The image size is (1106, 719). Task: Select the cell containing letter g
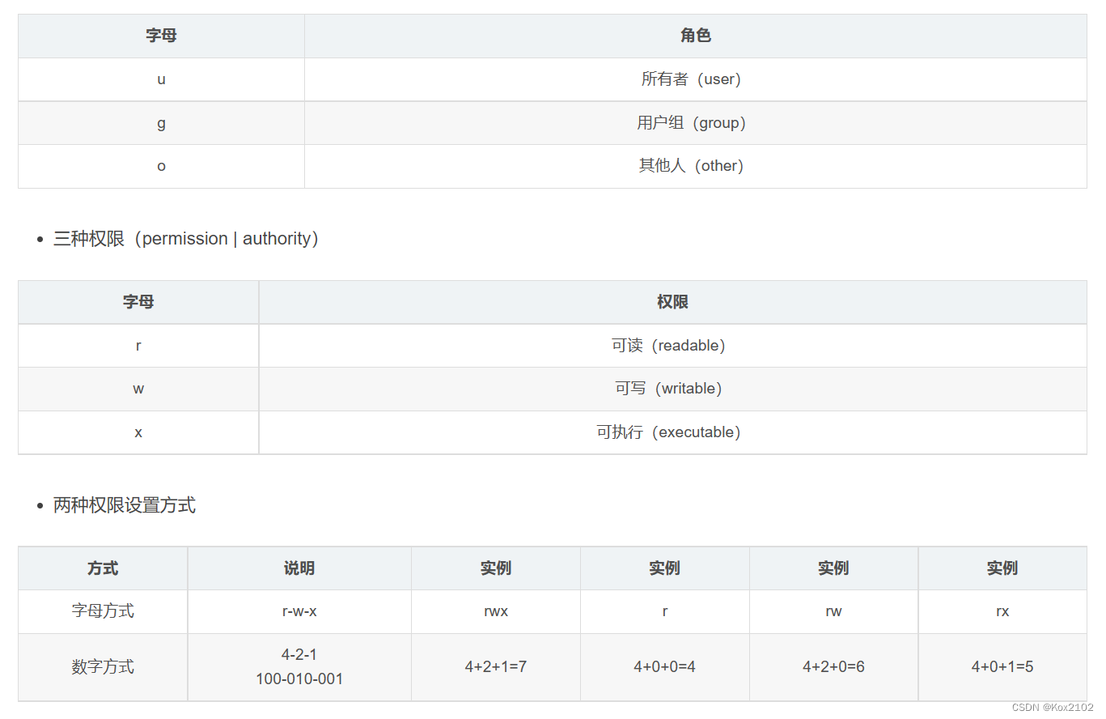click(161, 123)
